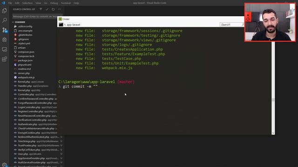
Task: Open the Search view in activity bar
Action: 4,20
